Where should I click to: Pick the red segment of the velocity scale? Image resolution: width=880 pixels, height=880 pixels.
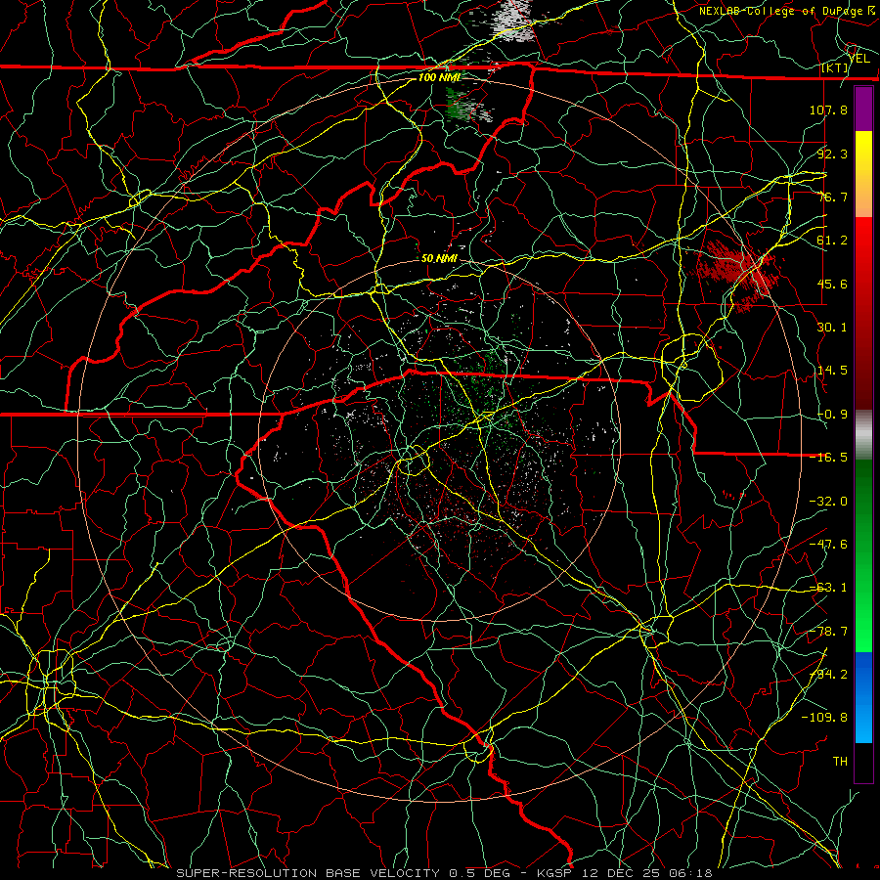[863, 313]
